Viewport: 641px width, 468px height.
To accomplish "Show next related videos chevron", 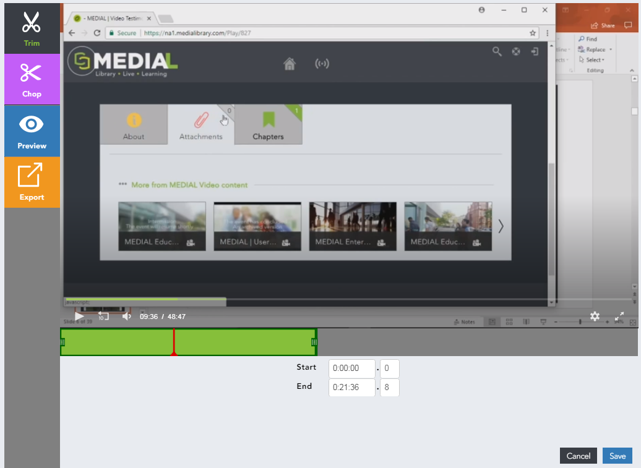I will point(501,226).
